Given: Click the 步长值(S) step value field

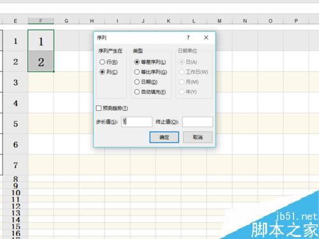Looking at the screenshot, I should point(137,122).
